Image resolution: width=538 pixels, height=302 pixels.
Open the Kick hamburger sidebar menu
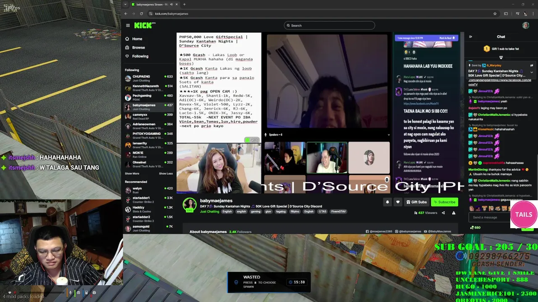tap(128, 26)
